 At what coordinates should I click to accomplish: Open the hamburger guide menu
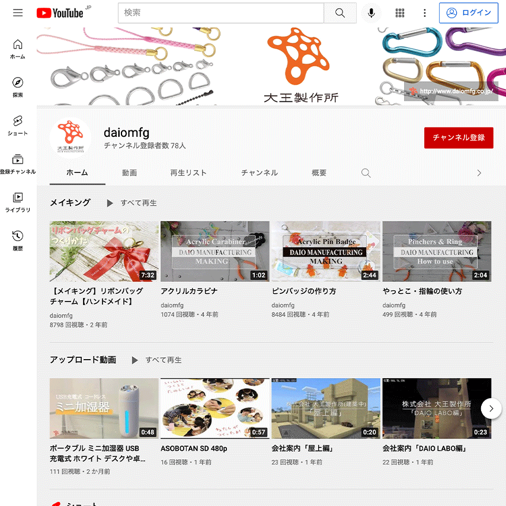coord(18,12)
